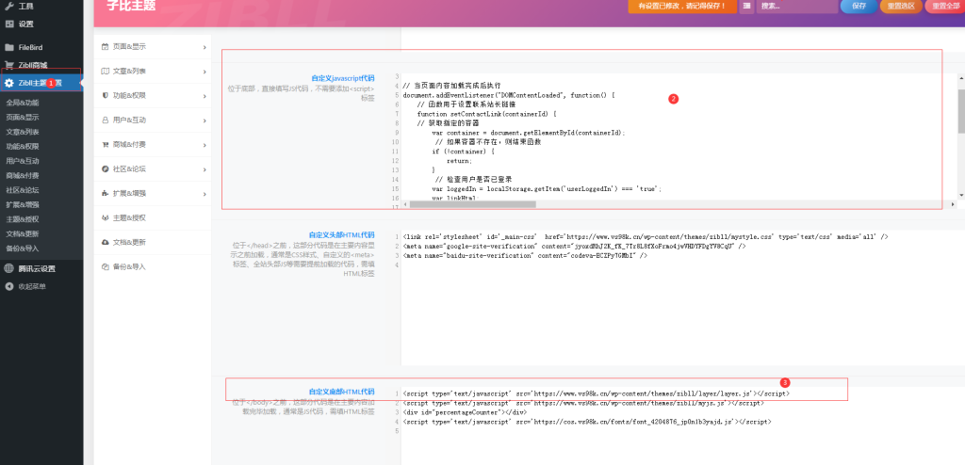The image size is (965, 465).
Task: Click the blue 保存 save button
Action: pos(858,6)
